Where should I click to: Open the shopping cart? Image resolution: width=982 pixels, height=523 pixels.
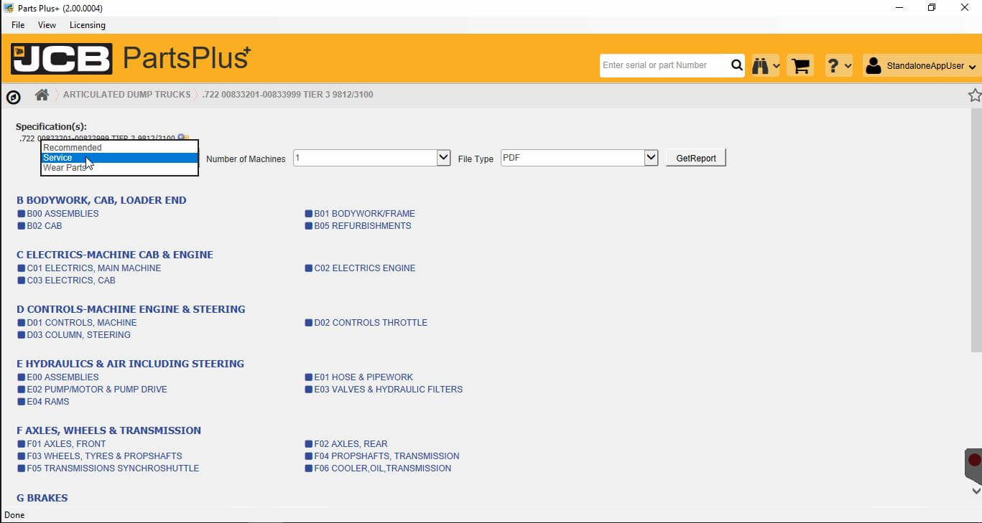click(x=800, y=65)
